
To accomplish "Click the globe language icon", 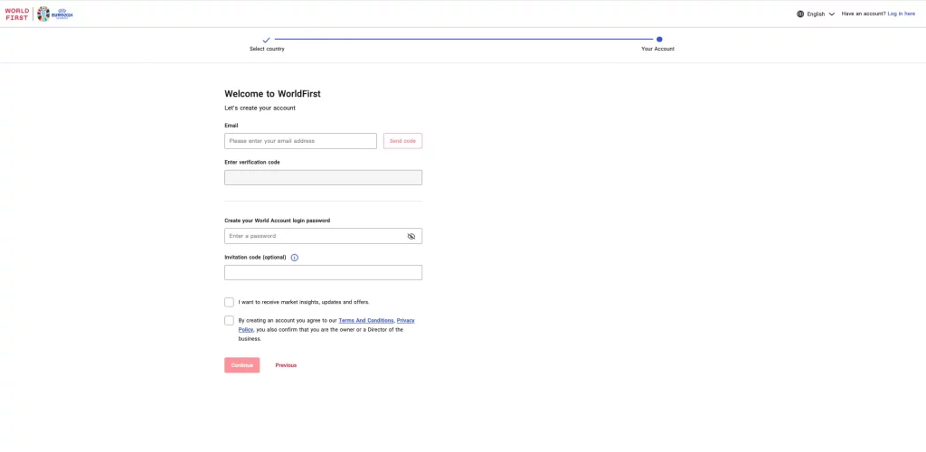I will coord(800,14).
